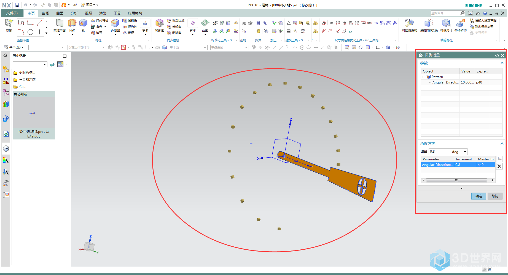Select Angular Direction row in 参数 table
508x275 pixels.
click(462, 82)
